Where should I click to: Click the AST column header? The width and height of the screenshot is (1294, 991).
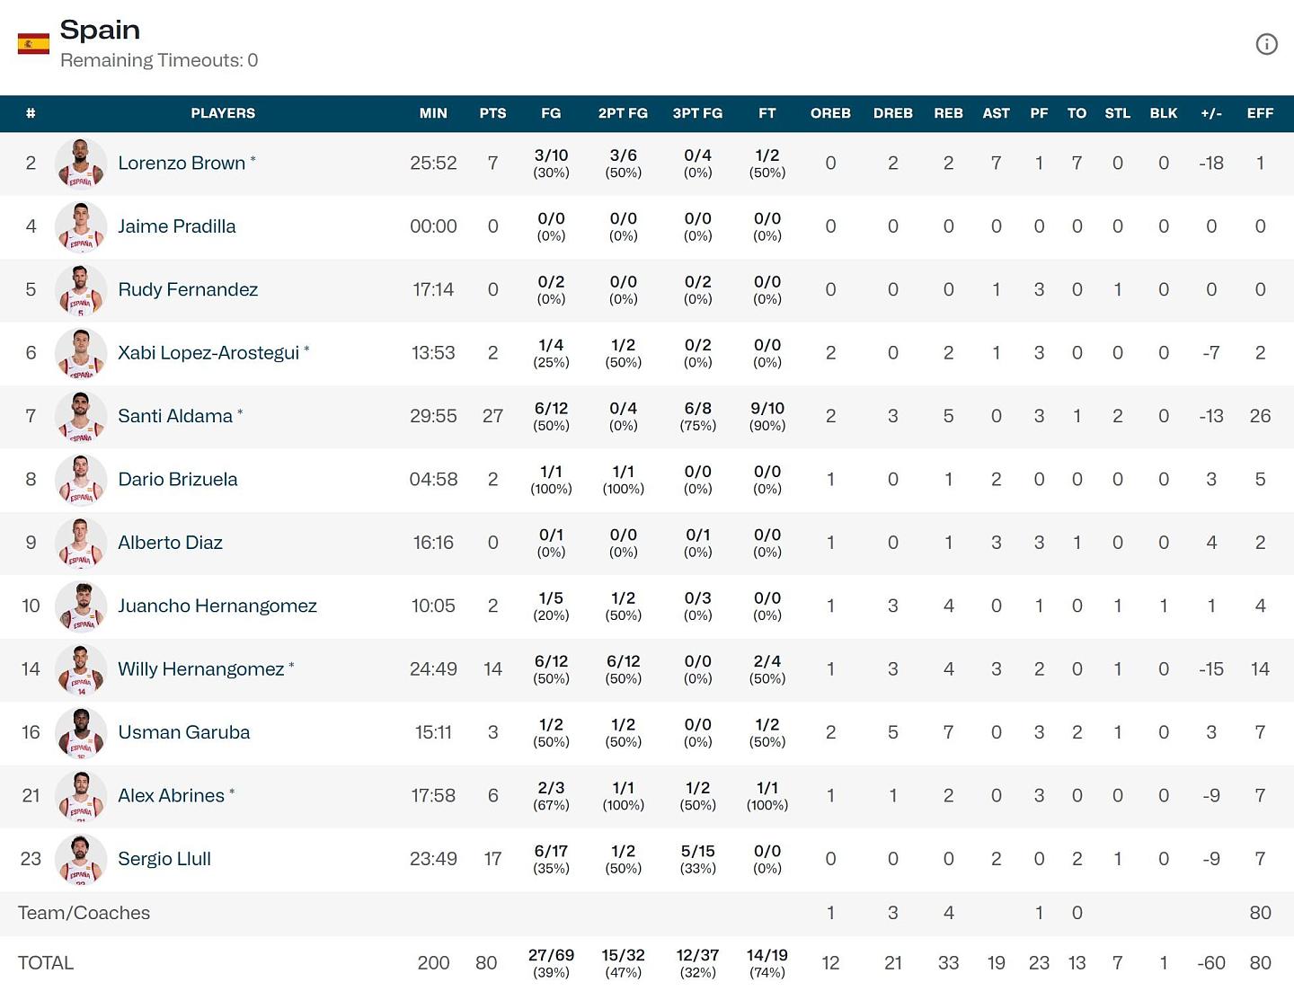(x=996, y=113)
